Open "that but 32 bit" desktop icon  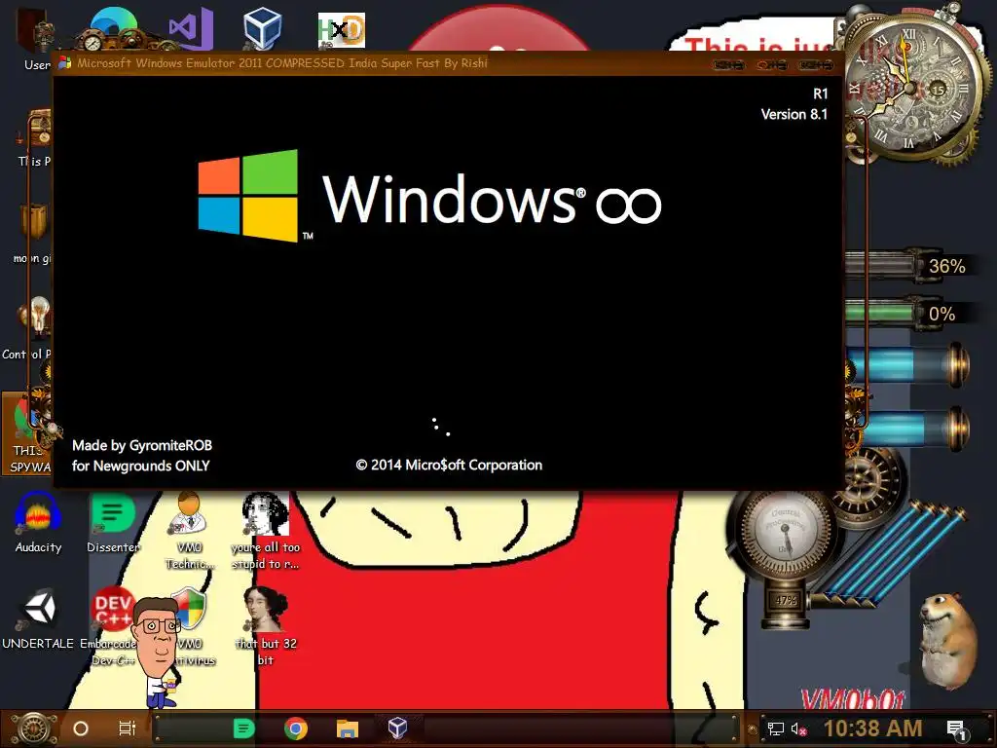pyautogui.click(x=265, y=624)
